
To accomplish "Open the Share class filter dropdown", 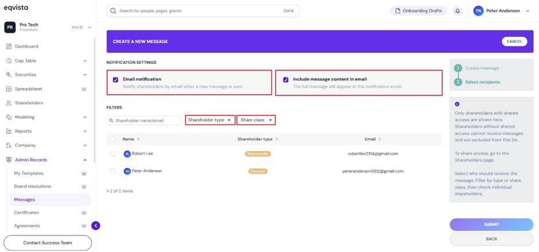I will 256,120.
